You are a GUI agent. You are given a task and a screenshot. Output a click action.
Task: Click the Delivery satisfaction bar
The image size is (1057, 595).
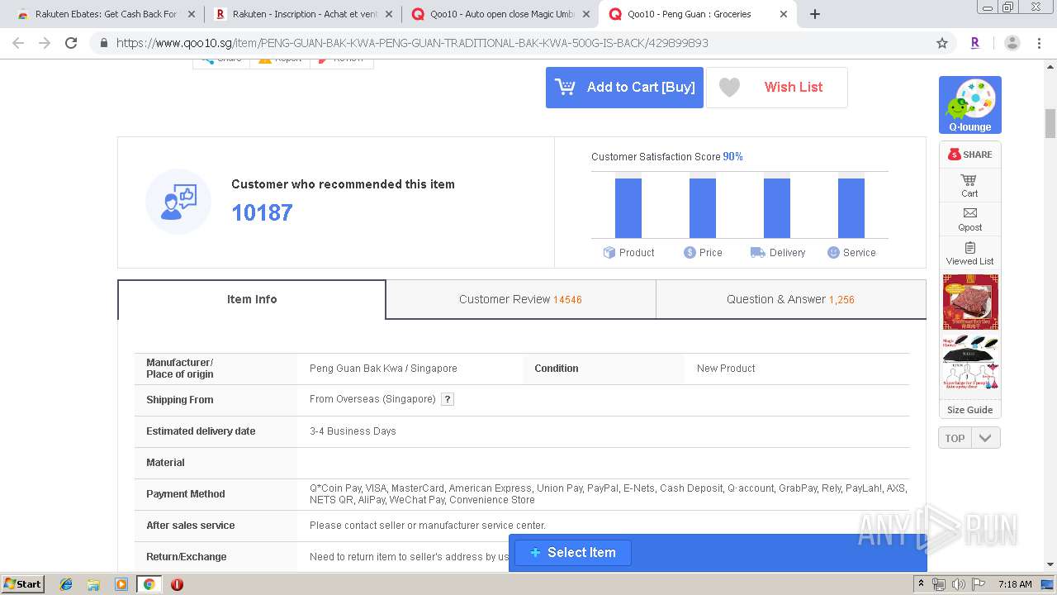pyautogui.click(x=777, y=208)
